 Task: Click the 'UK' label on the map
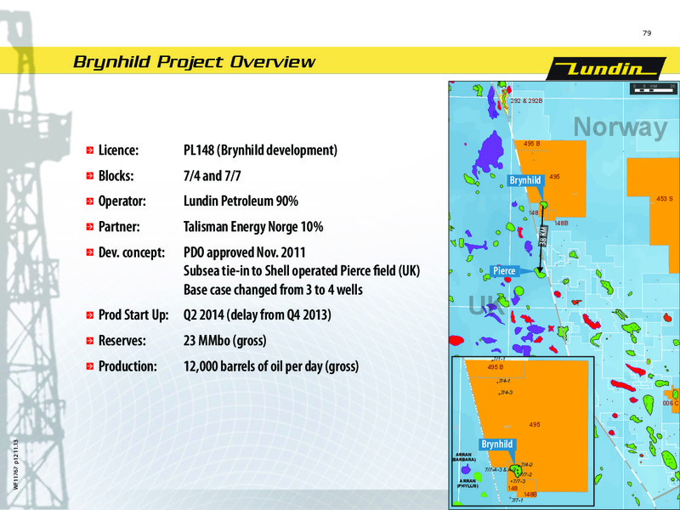pyautogui.click(x=486, y=305)
